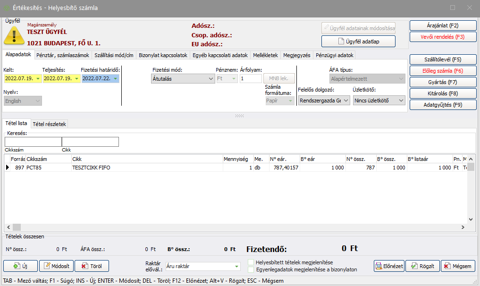Viewport: 480px width, 286px height.
Task: Click the Szállítólevél (F5) button
Action: (x=443, y=59)
